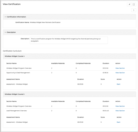Click Course 5 Completed Materials column header
Viewport: 138px width, 132px height.
tap(83, 101)
